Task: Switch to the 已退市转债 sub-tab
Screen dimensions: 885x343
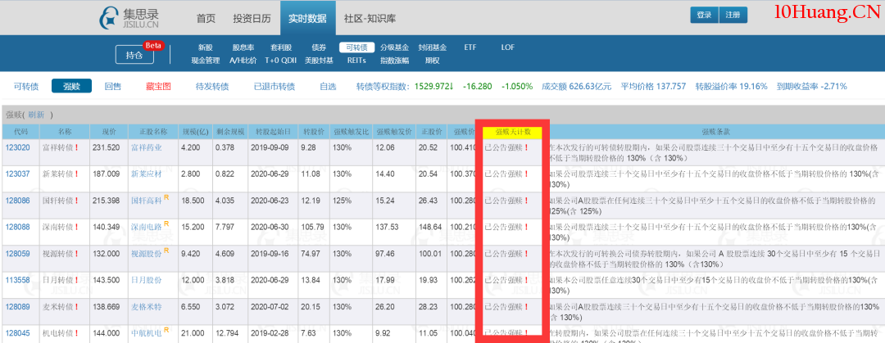Action: [x=275, y=86]
